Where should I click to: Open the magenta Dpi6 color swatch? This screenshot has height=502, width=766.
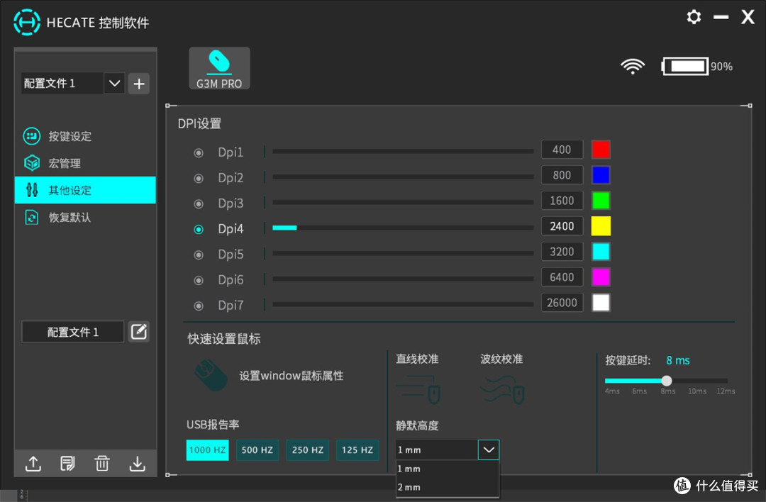pyautogui.click(x=601, y=277)
